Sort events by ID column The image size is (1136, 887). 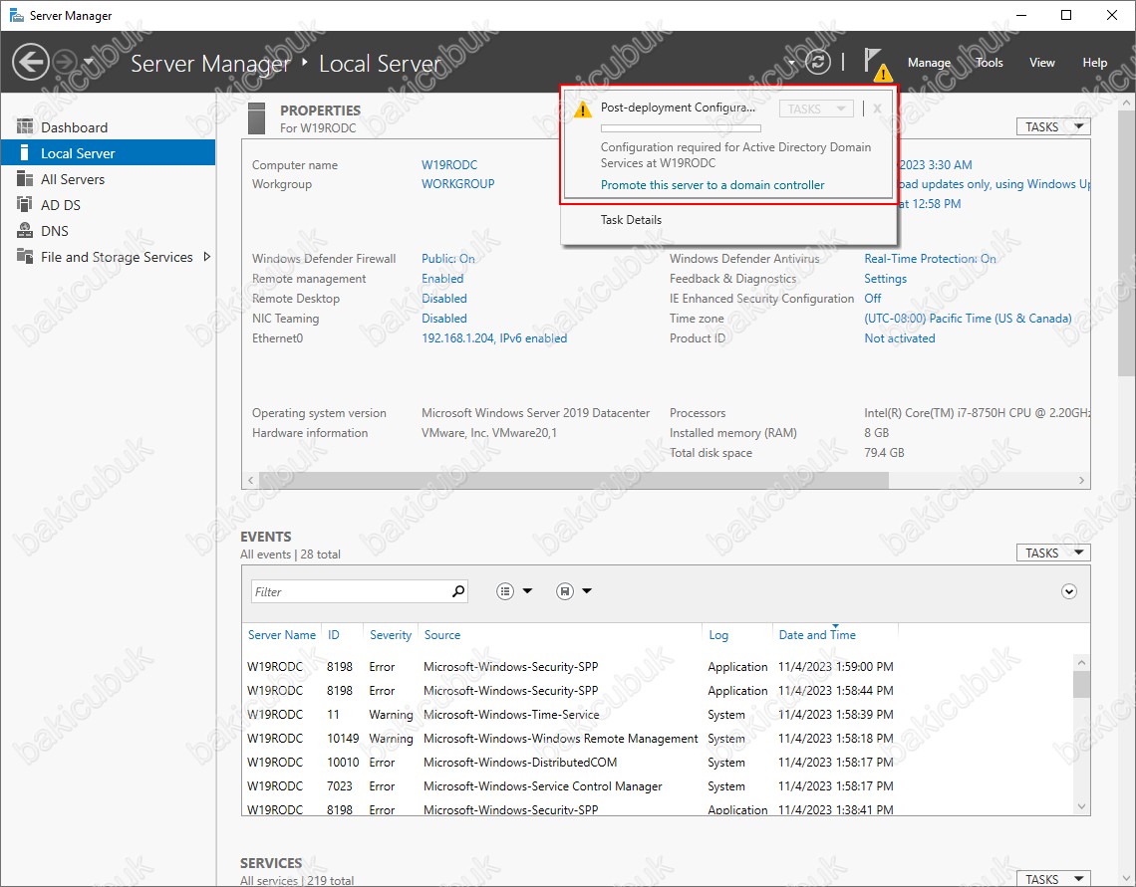(333, 634)
